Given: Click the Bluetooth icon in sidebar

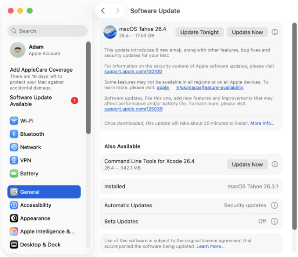Looking at the screenshot, I should pos(14,134).
